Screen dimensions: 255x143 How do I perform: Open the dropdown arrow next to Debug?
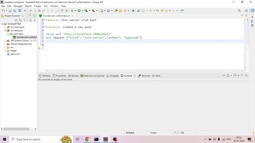(x=75, y=11)
